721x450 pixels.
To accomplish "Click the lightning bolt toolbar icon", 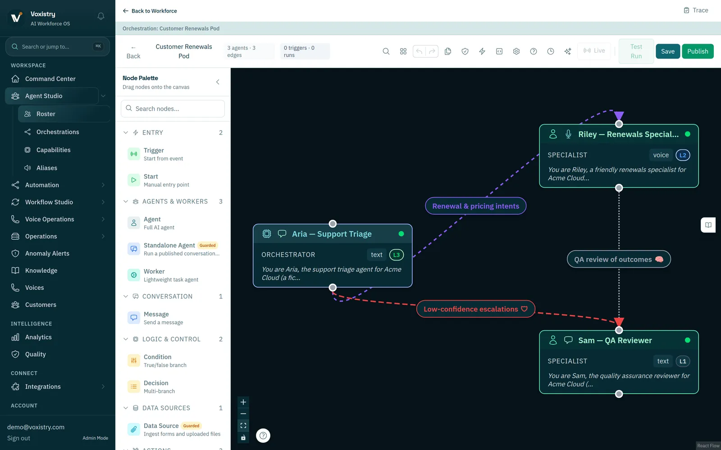I will (x=482, y=51).
